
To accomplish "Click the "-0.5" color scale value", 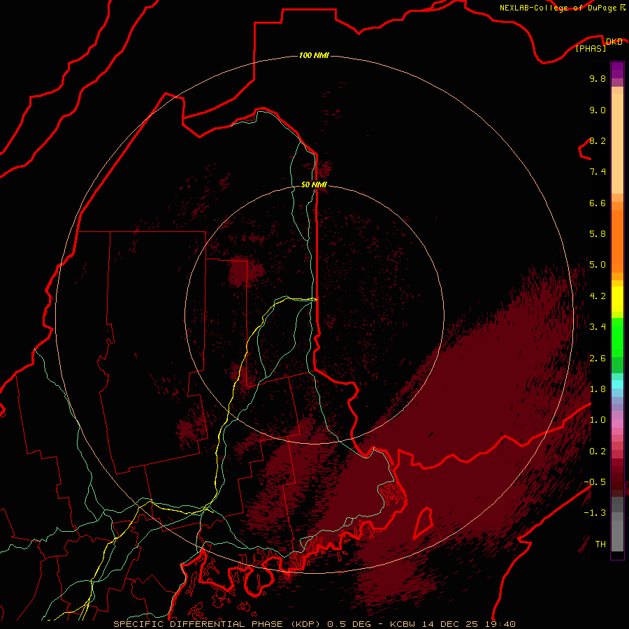I will 595,482.
